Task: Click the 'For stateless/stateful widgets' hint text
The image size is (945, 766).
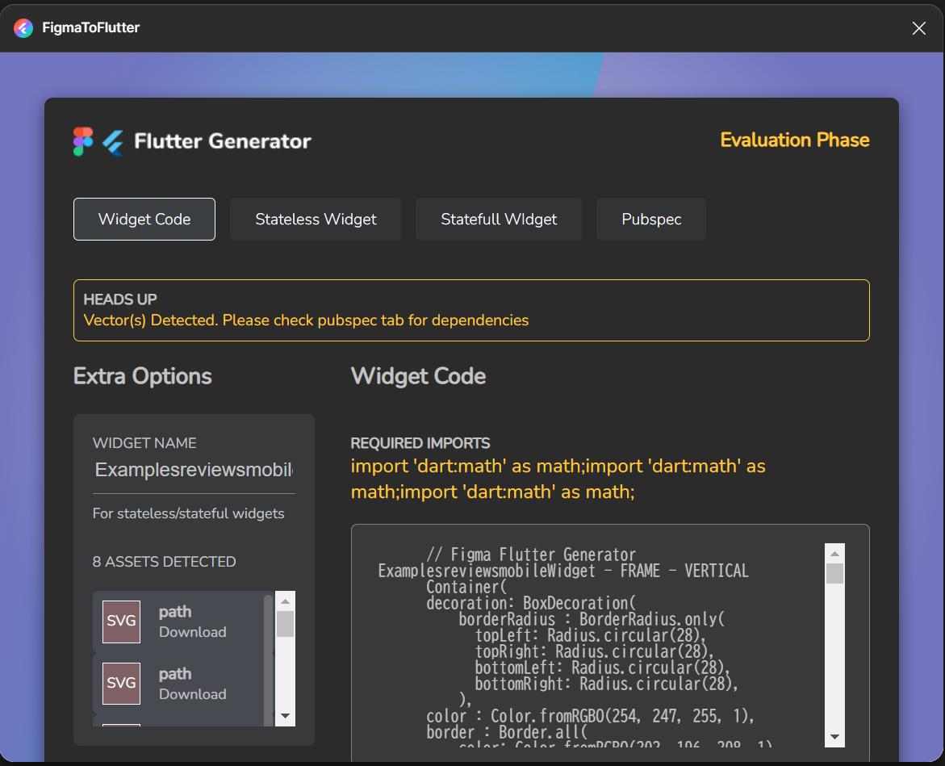Action: (188, 513)
